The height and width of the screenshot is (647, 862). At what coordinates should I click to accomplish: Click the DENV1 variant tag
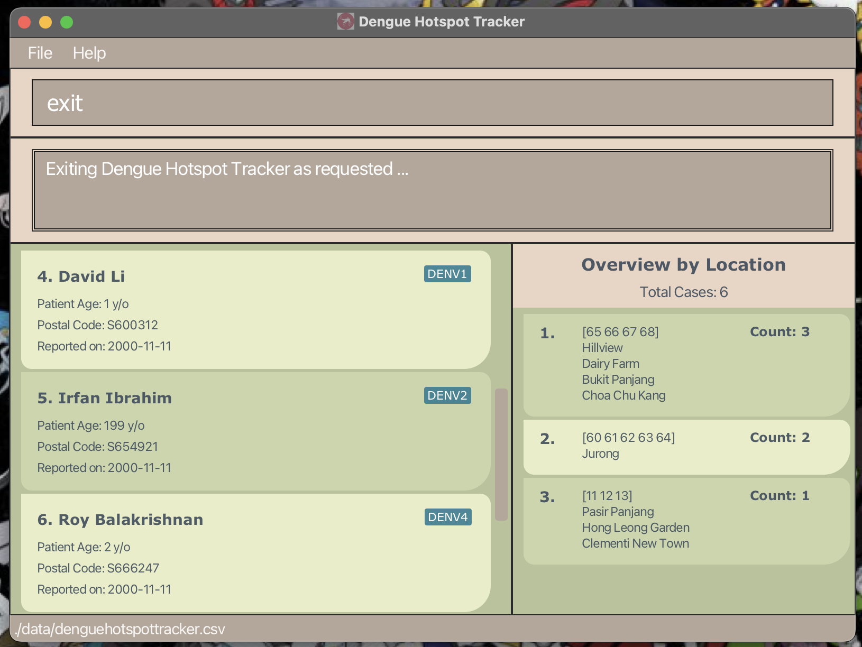447,274
